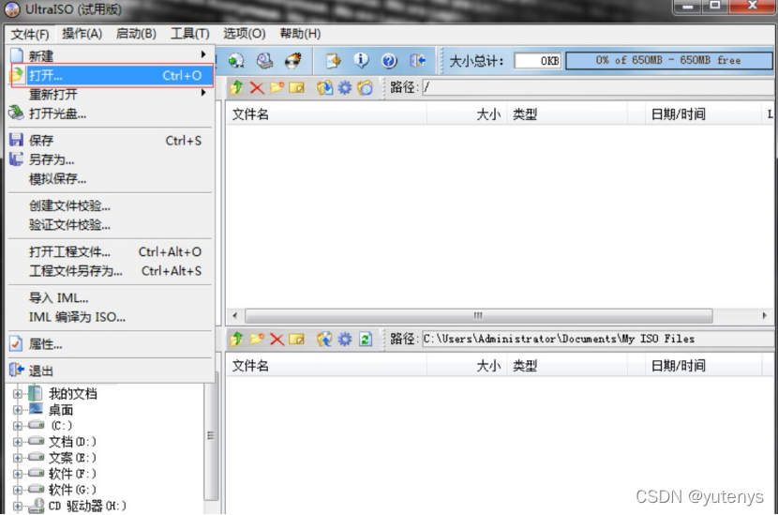Image resolution: width=778 pixels, height=515 pixels.
Task: Sort image list by 文件名 column header
Action: [326, 114]
